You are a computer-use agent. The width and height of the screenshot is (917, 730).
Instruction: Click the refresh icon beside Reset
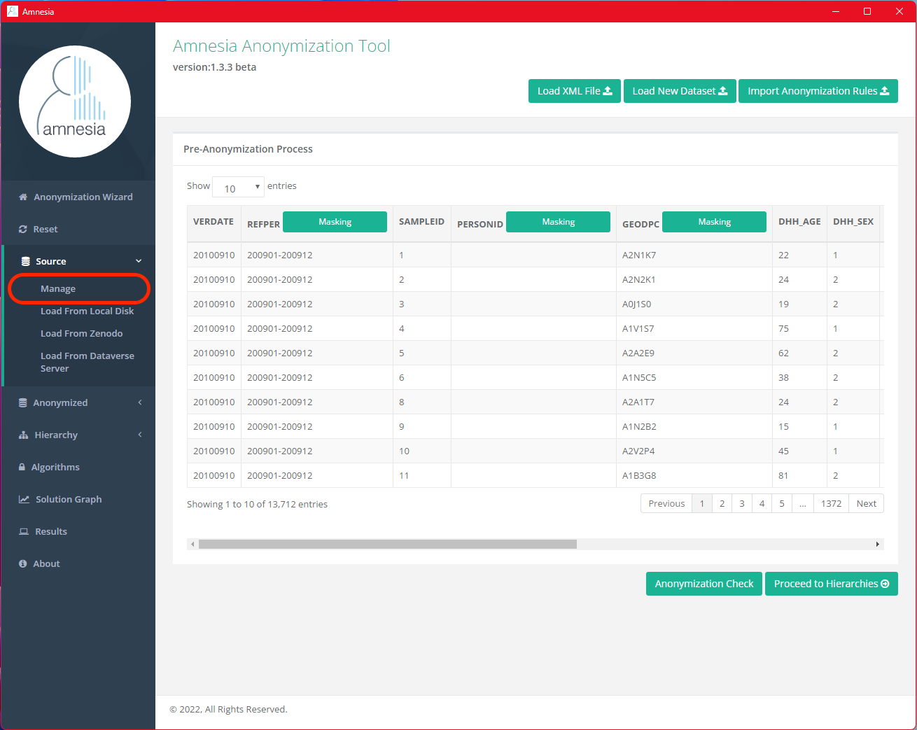click(23, 229)
